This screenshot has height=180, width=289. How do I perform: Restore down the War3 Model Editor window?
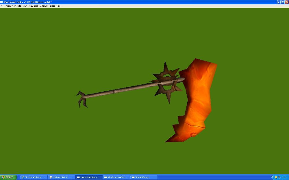tap(282, 2)
